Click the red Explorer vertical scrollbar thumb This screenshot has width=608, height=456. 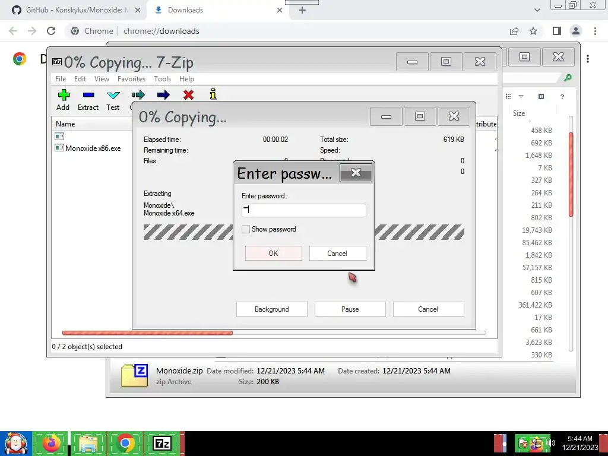pyautogui.click(x=571, y=174)
